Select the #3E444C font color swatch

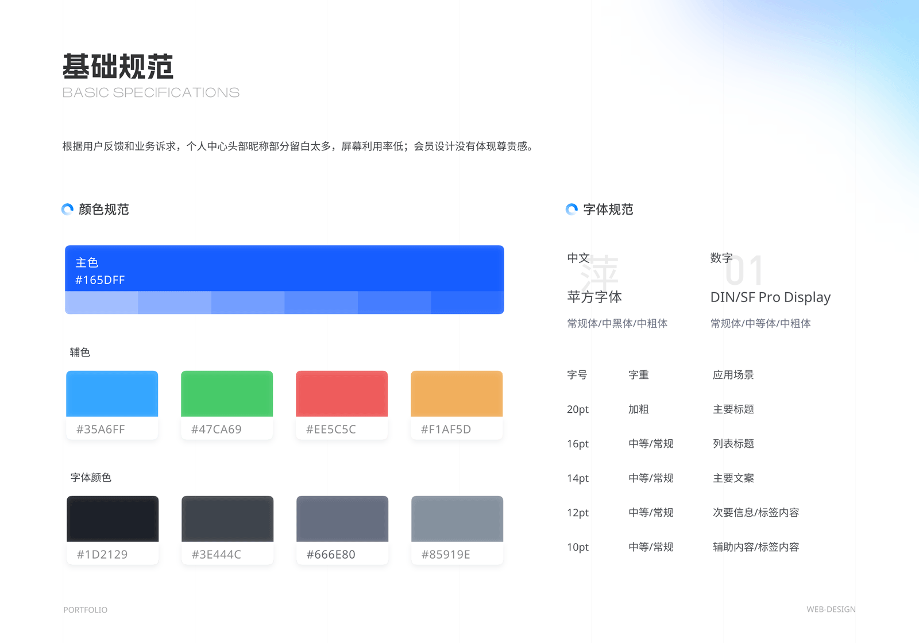click(227, 519)
